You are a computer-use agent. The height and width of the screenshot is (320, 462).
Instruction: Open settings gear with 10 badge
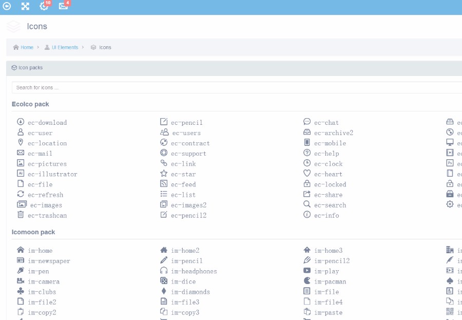pos(44,6)
